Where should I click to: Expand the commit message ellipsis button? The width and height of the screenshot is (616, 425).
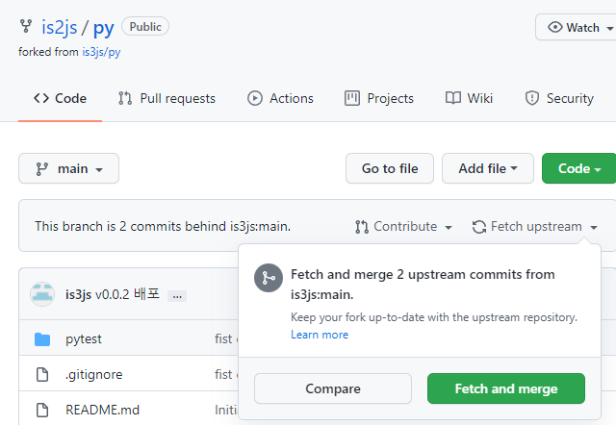tap(177, 296)
